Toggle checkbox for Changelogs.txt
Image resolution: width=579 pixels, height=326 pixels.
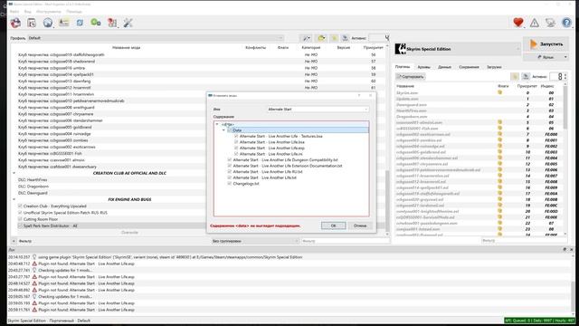tap(230, 183)
